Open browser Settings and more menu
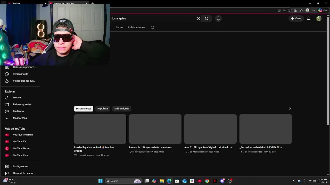The width and height of the screenshot is (330, 185). (313, 10)
